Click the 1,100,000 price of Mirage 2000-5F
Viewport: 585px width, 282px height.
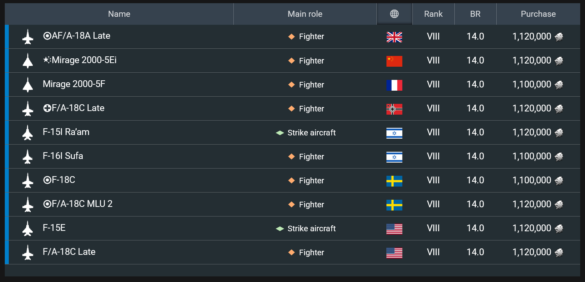click(x=531, y=85)
